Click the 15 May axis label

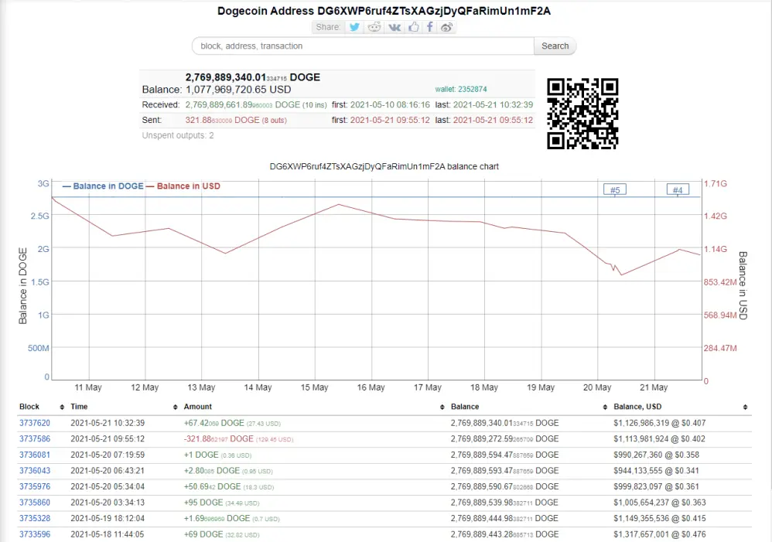tap(315, 387)
